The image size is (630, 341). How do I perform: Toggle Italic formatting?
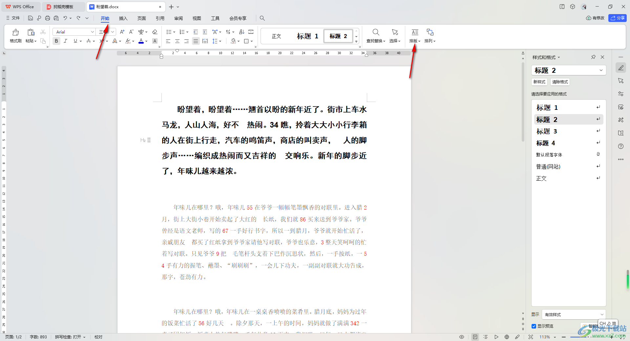[x=66, y=41]
